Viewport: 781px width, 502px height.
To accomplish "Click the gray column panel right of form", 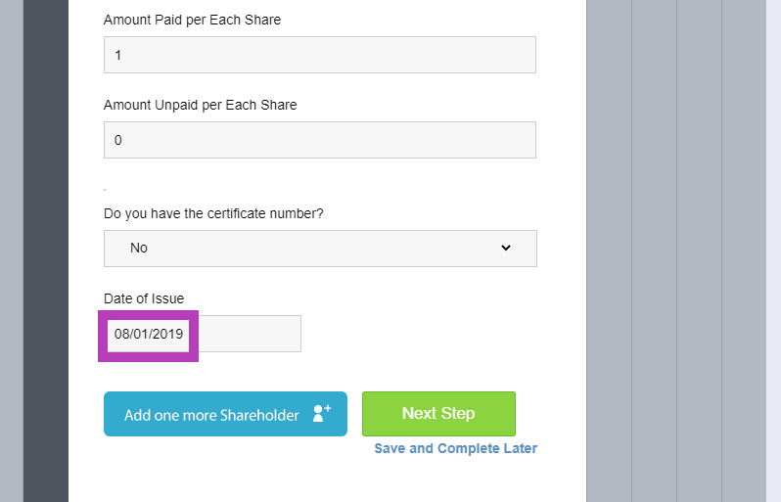I will point(609,251).
